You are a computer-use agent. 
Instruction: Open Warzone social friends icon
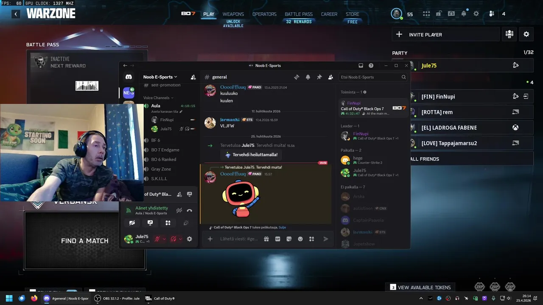tap(492, 14)
